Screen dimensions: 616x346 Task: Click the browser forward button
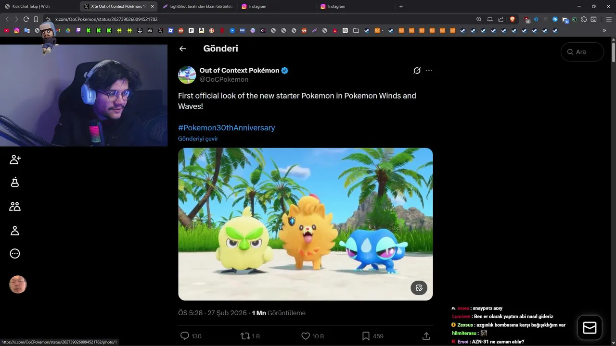tap(16, 19)
